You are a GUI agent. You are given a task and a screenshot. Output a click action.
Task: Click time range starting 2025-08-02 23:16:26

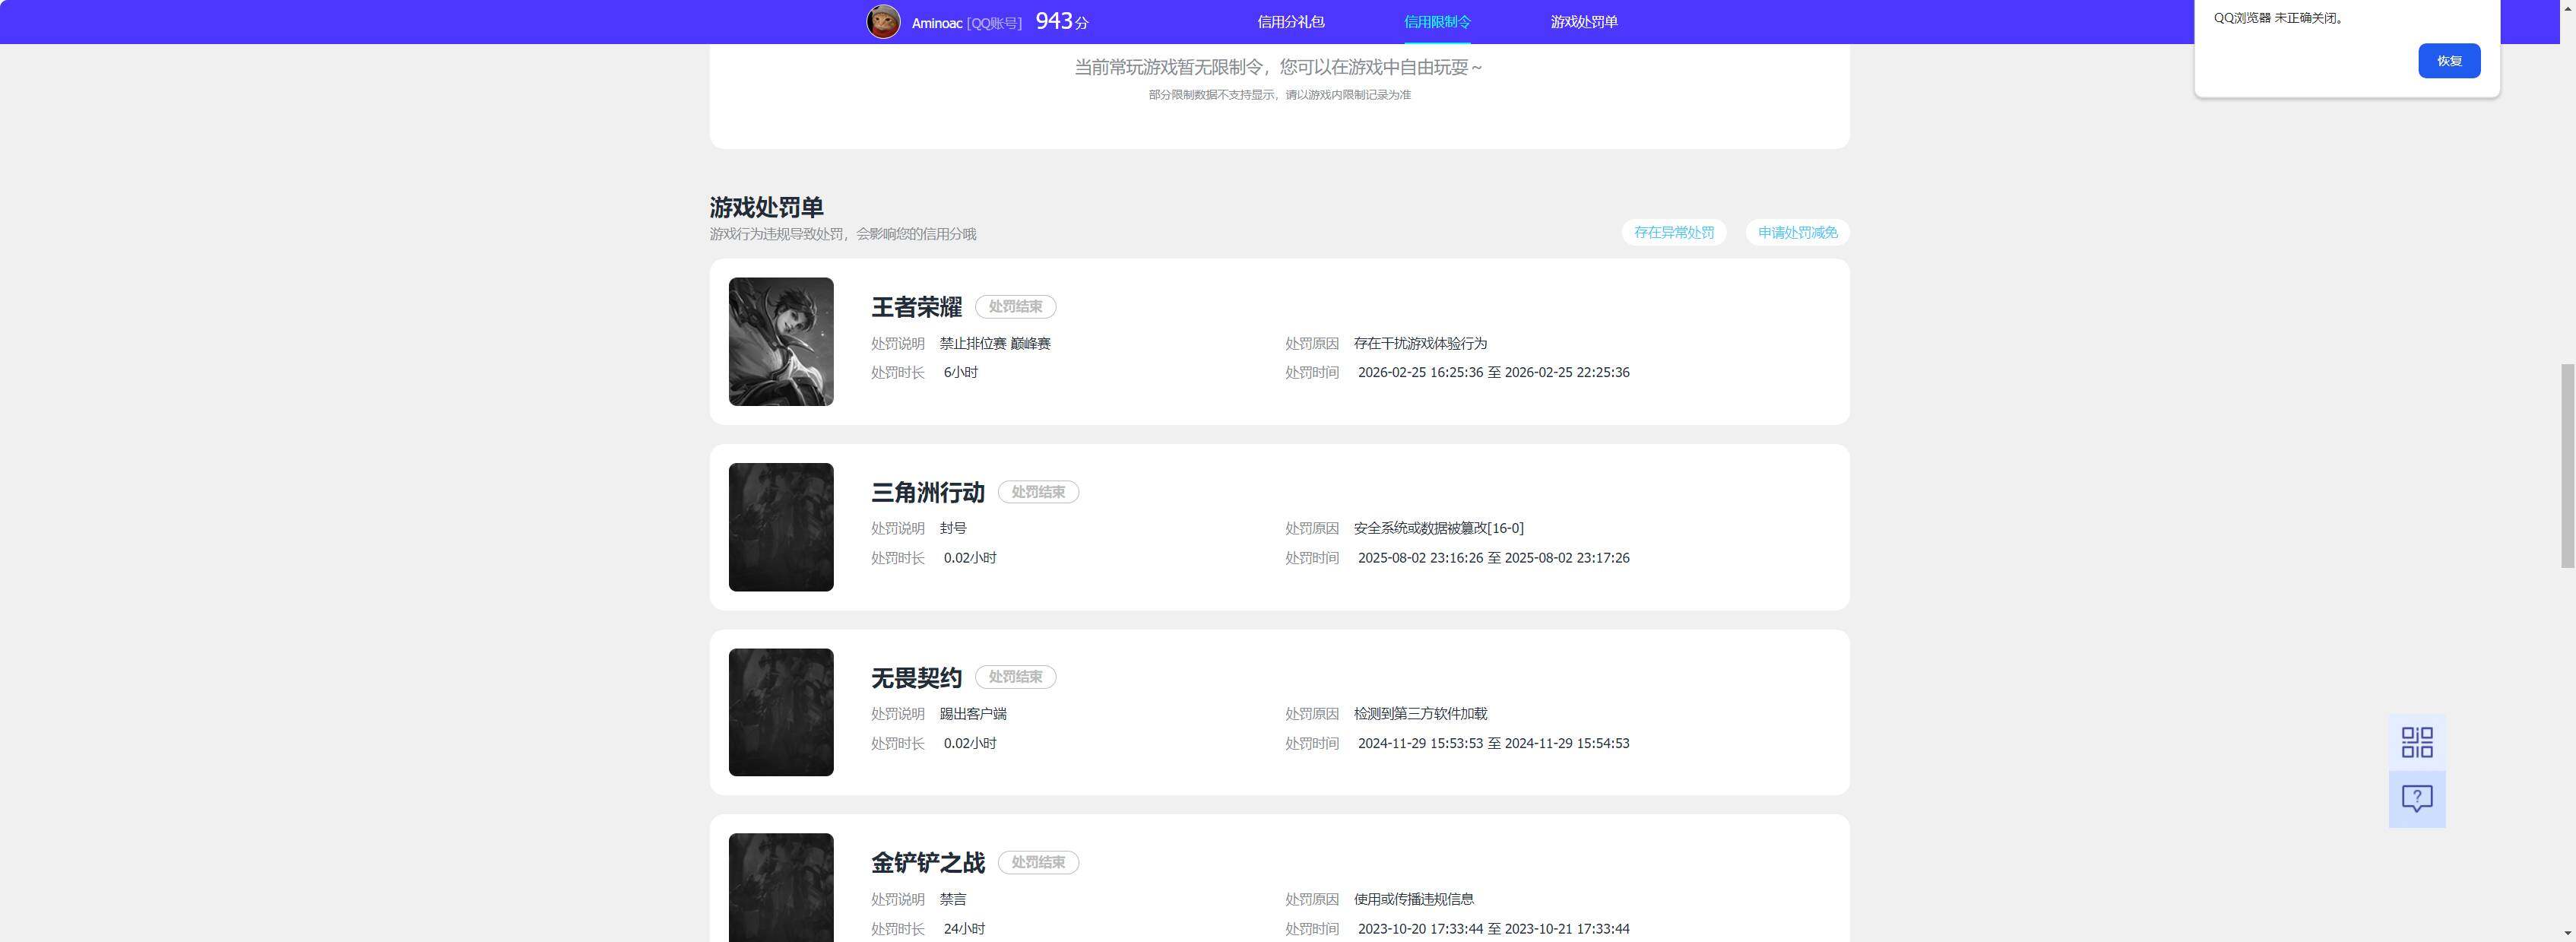pos(1493,558)
